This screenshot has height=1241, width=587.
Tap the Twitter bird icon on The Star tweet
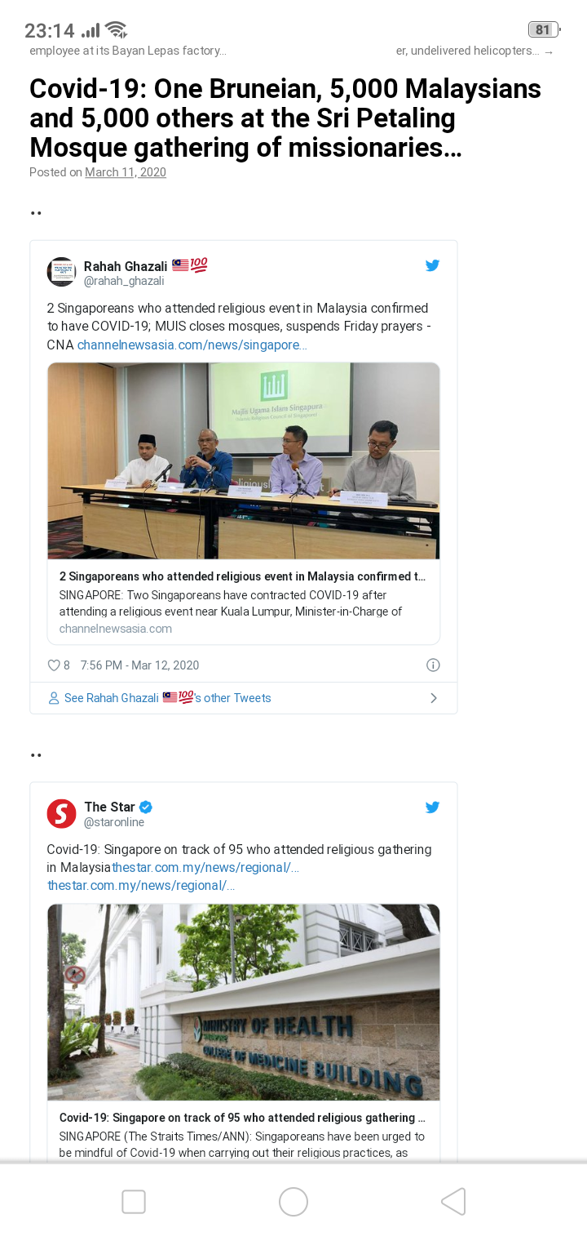point(432,807)
